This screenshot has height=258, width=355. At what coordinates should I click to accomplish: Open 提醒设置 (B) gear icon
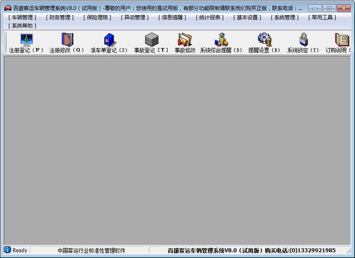264,40
